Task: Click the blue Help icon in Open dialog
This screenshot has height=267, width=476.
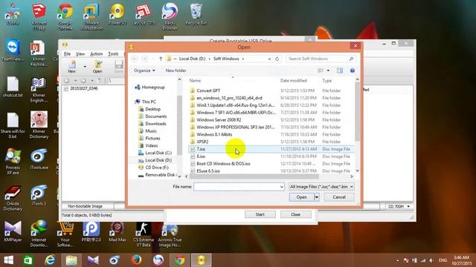Action: click(353, 70)
